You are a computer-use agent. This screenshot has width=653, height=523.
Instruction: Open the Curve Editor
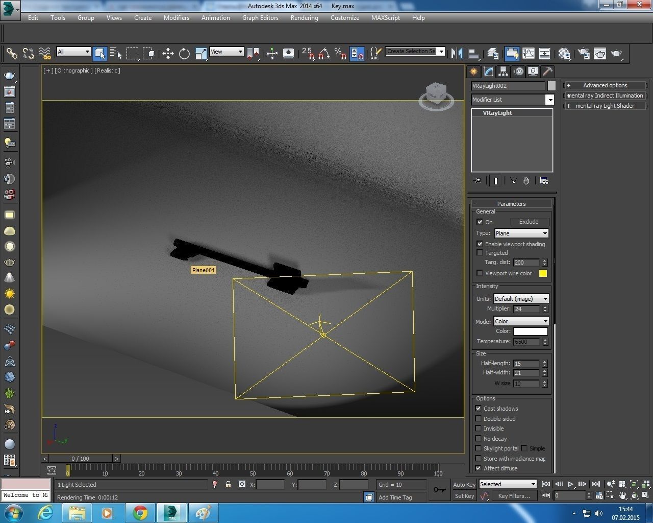pyautogui.click(x=529, y=53)
